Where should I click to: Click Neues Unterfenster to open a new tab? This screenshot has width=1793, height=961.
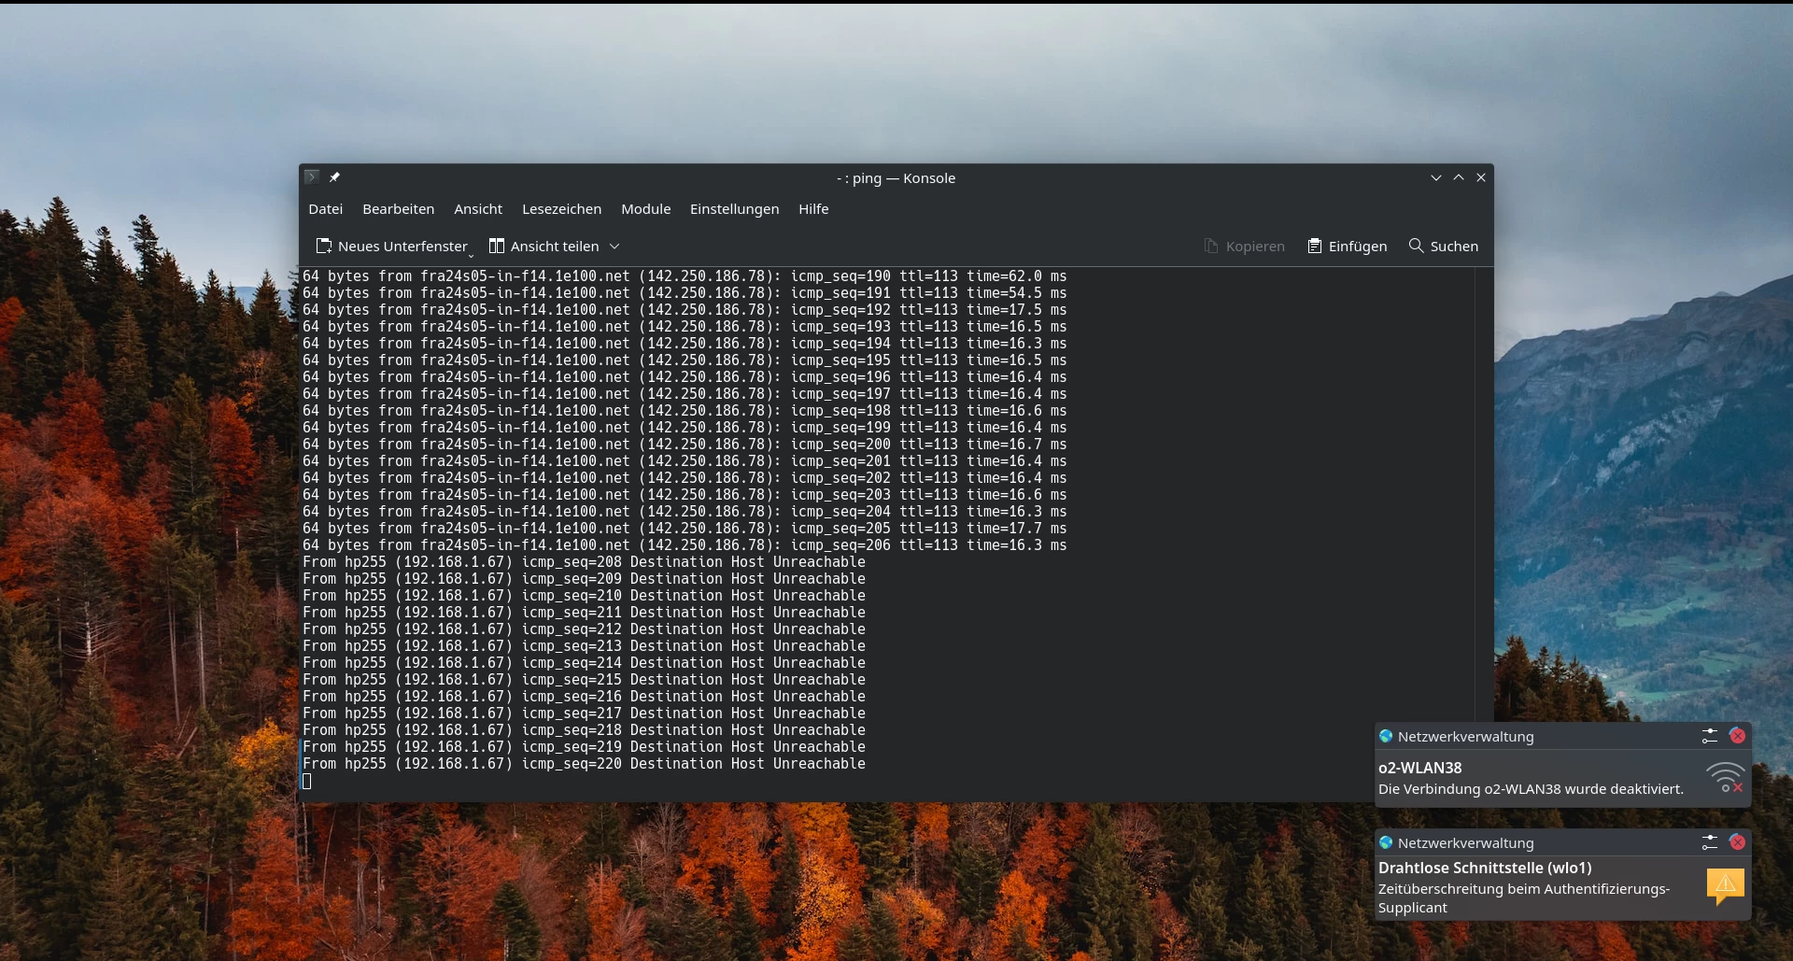point(392,247)
